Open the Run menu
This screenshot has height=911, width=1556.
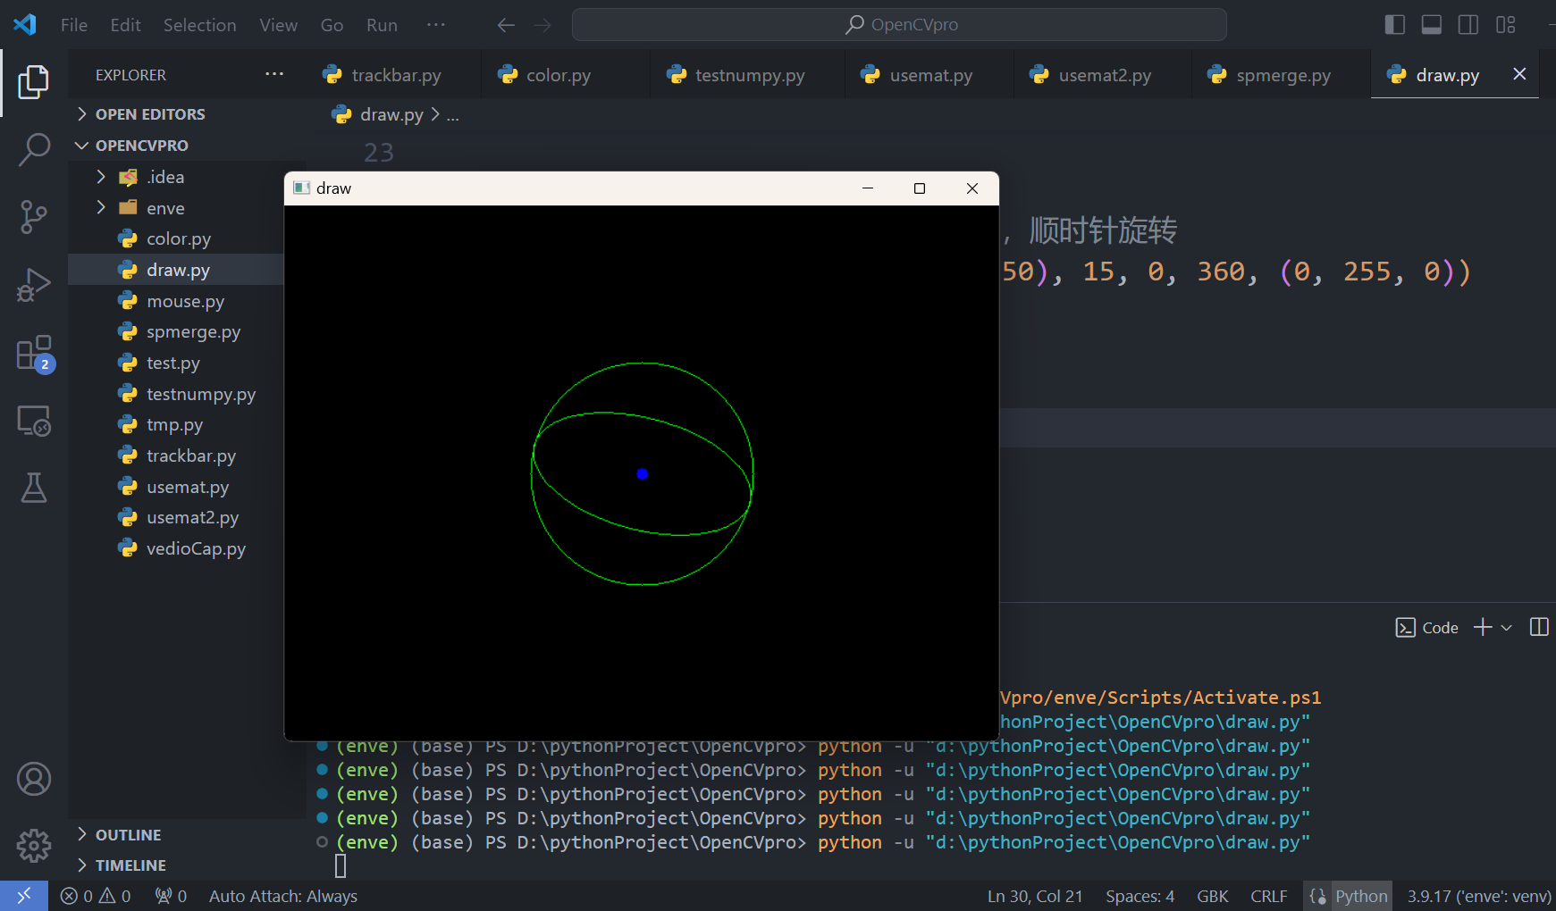pos(382,25)
